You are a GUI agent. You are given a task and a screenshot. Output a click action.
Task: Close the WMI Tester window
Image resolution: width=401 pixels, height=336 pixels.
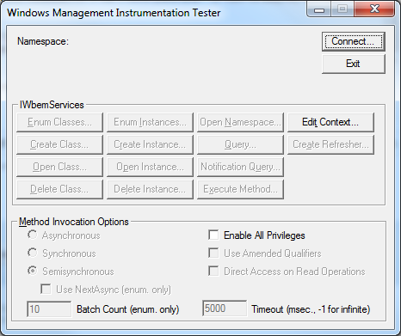pyautogui.click(x=374, y=9)
